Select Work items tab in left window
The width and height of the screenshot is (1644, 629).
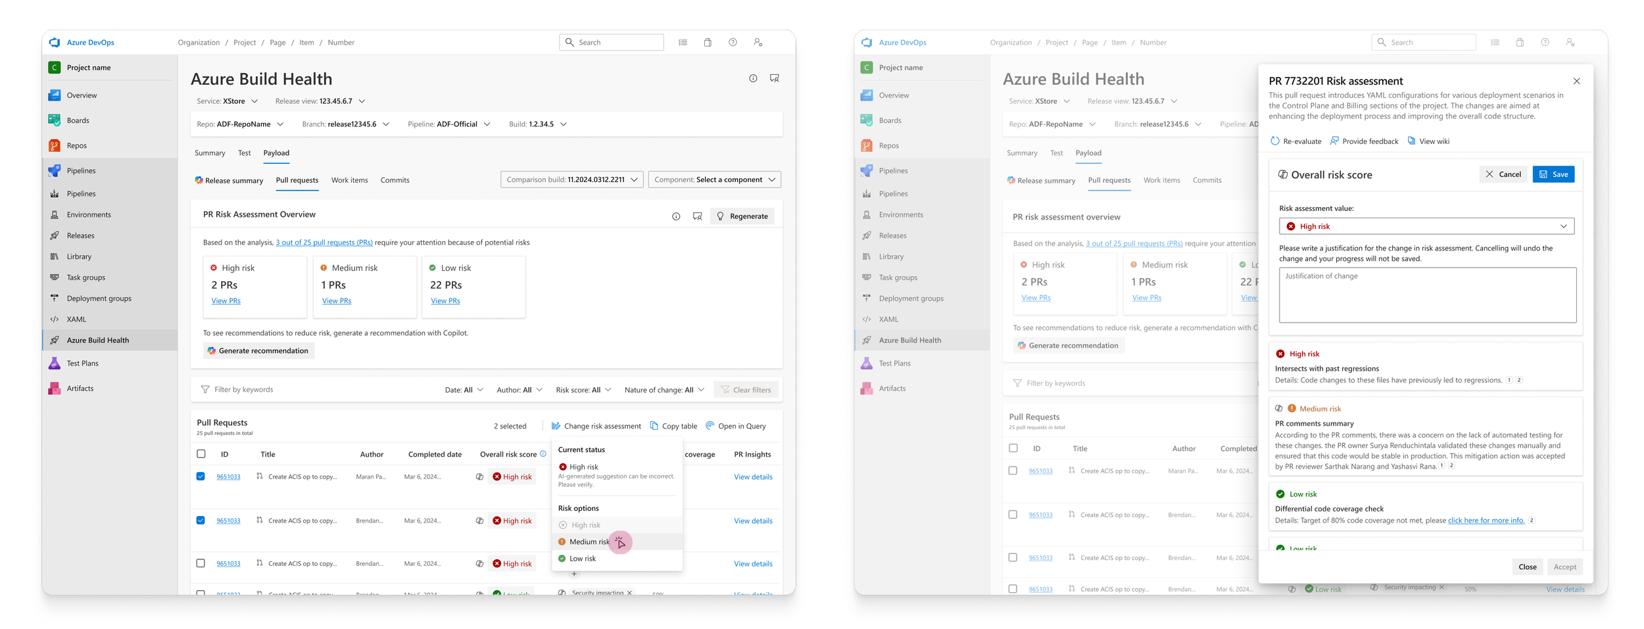pyautogui.click(x=350, y=180)
